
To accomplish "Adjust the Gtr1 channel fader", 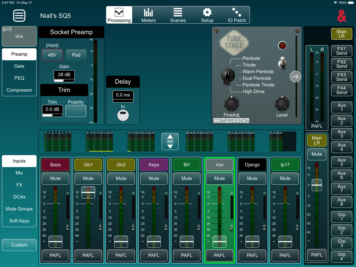I will (x=88, y=192).
